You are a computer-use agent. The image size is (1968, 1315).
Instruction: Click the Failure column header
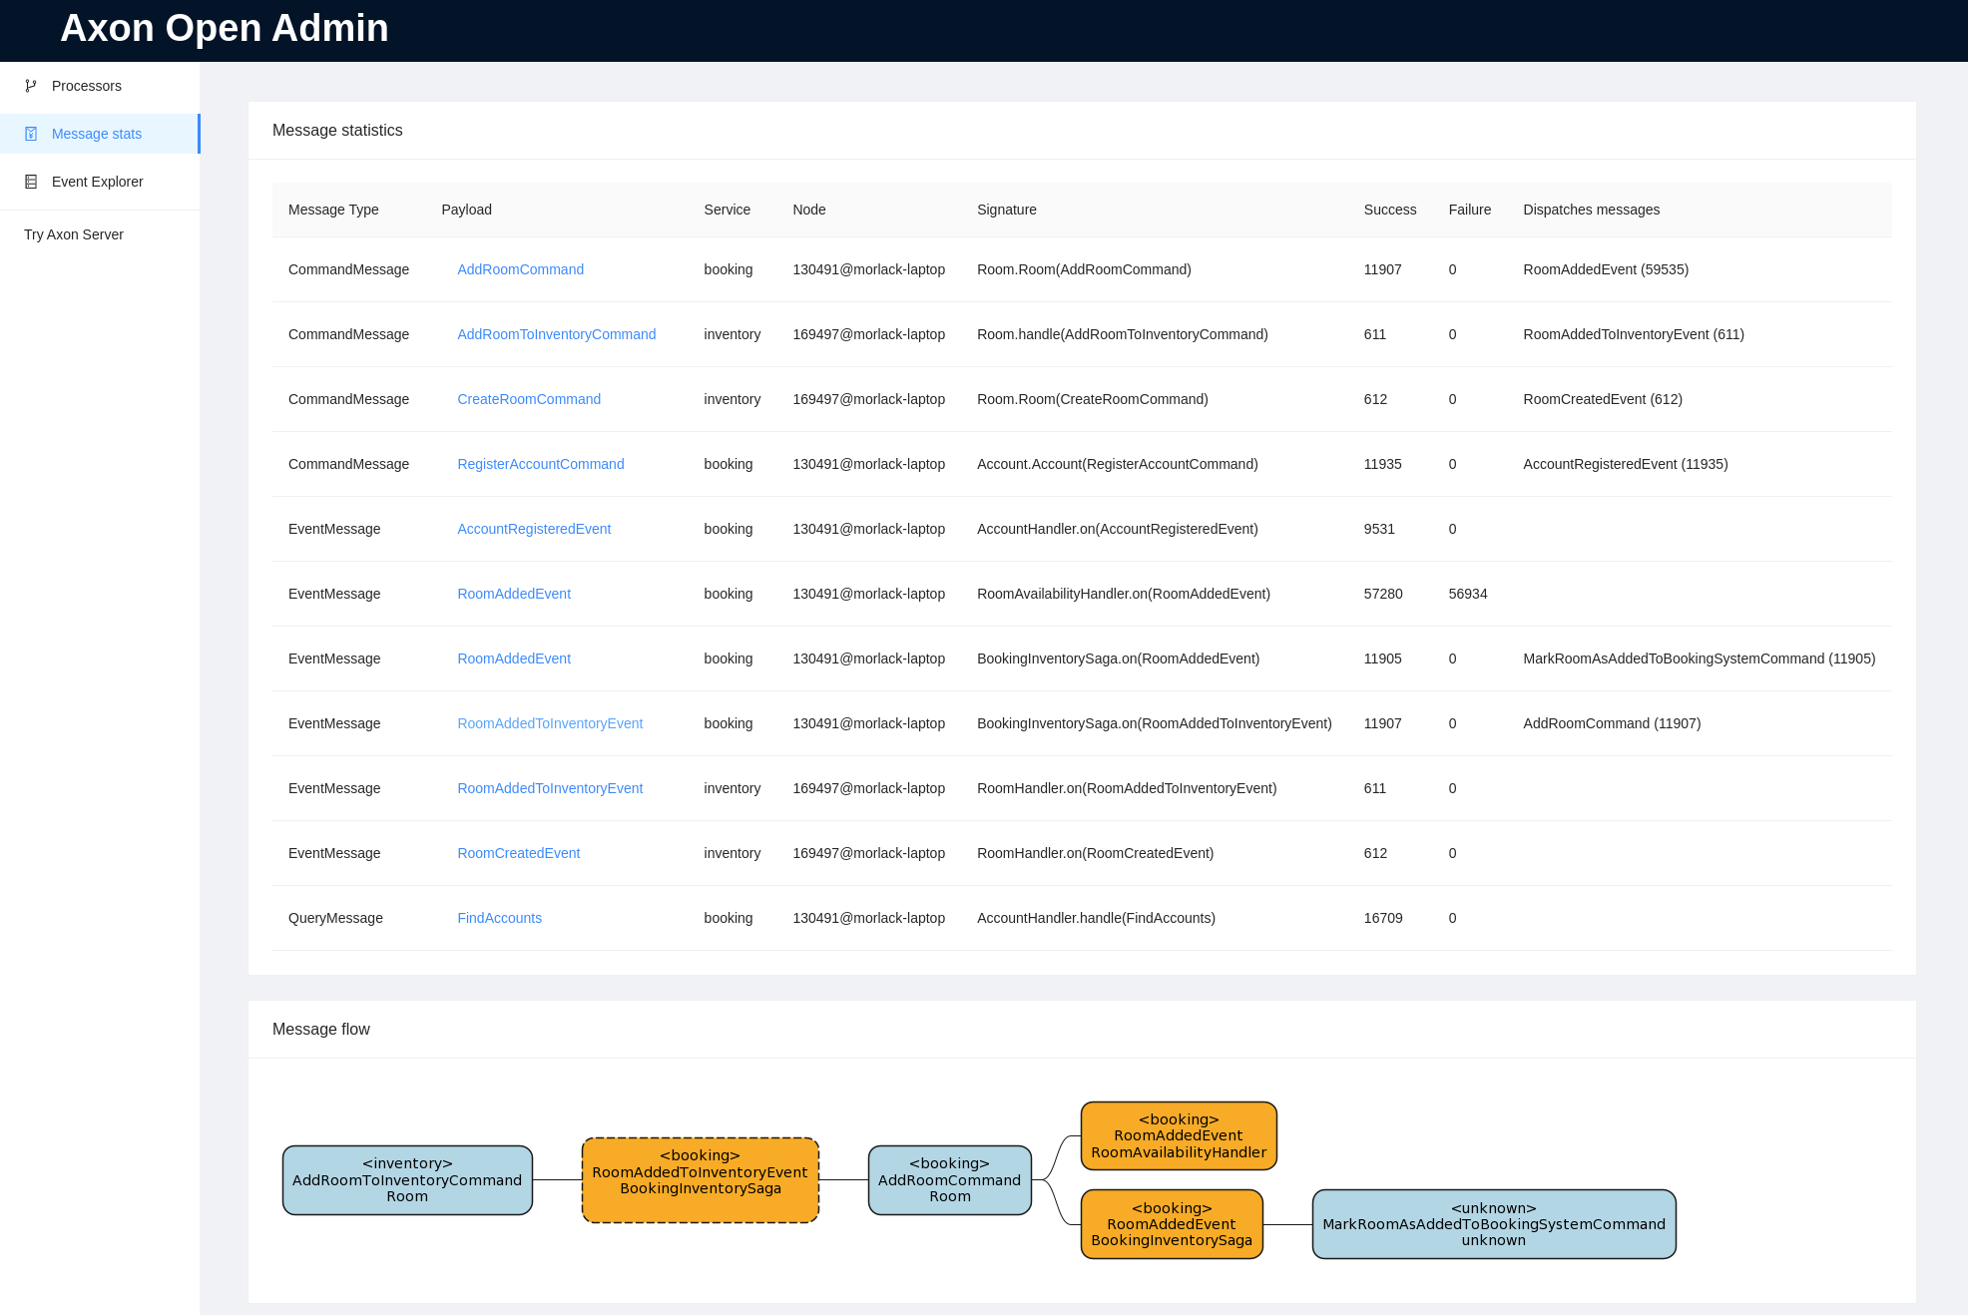(x=1469, y=210)
